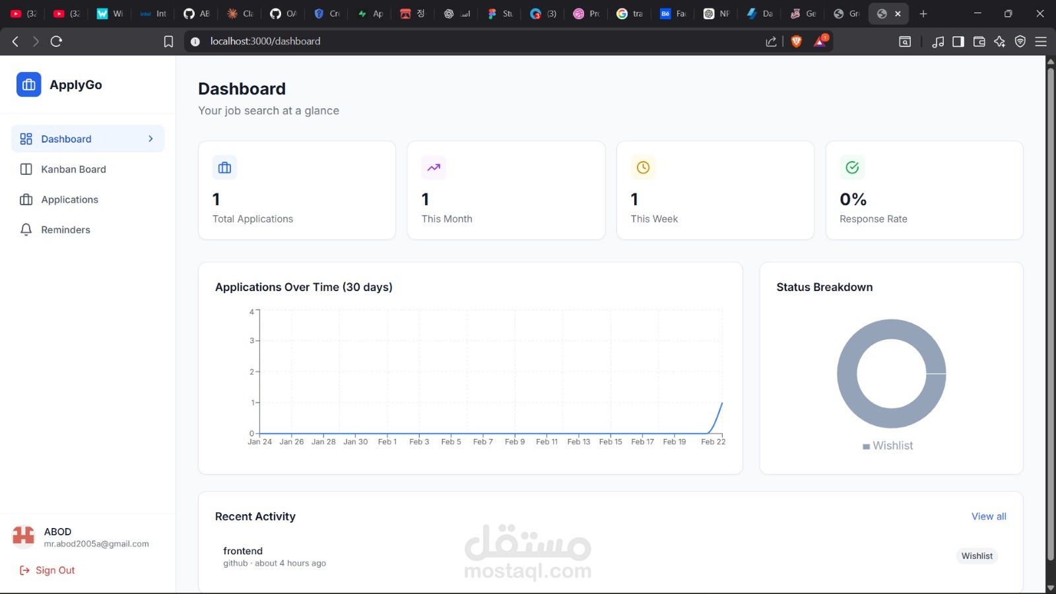Open the Applications sidebar menu item
Screen dimensions: 1056x594
click(88, 199)
